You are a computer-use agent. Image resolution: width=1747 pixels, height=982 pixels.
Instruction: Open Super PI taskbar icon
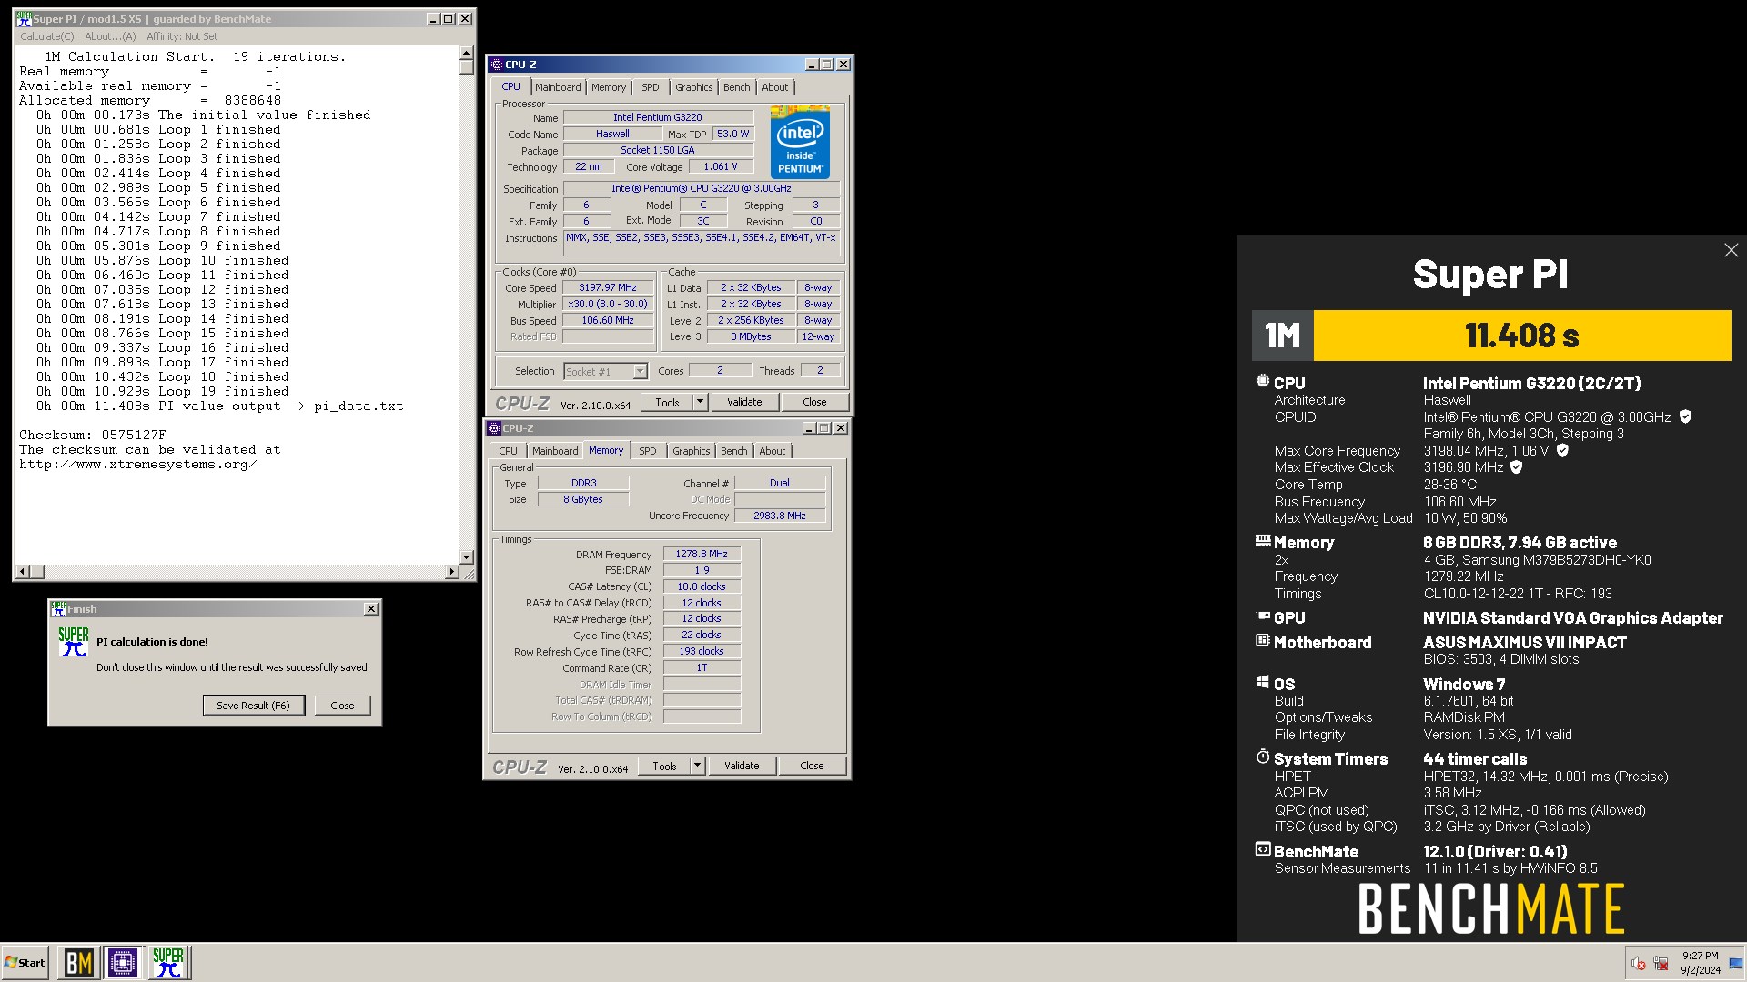point(168,962)
